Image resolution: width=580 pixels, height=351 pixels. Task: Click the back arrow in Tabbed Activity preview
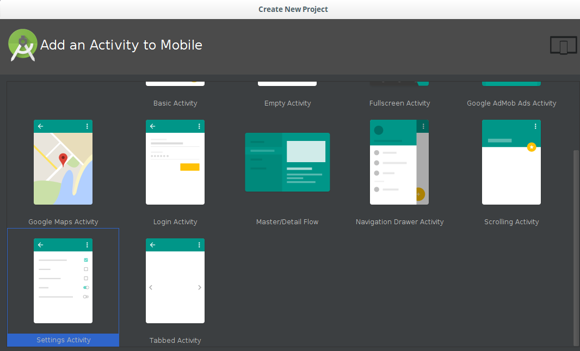[x=152, y=245]
